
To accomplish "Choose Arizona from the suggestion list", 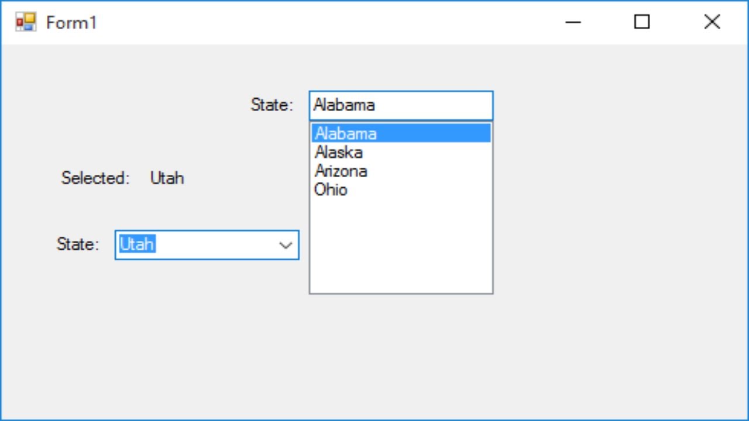I will tap(341, 171).
